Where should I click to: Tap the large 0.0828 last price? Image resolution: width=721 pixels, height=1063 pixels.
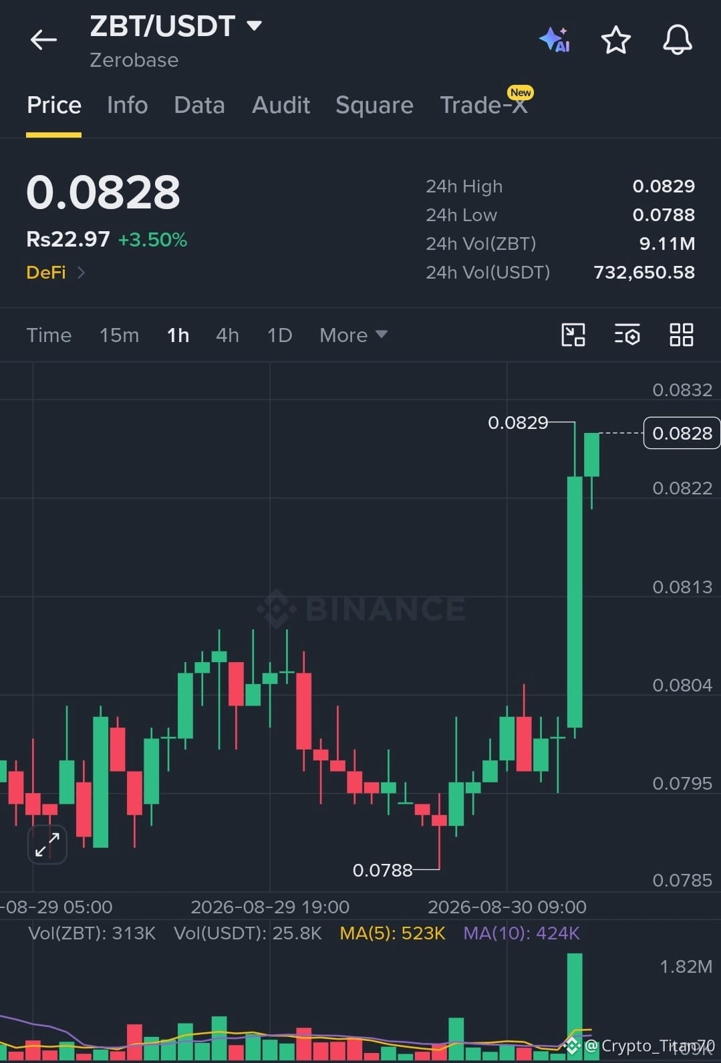click(x=104, y=192)
